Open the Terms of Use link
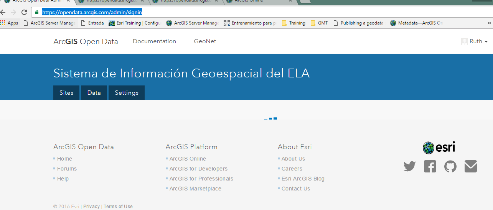 pyautogui.click(x=118, y=207)
